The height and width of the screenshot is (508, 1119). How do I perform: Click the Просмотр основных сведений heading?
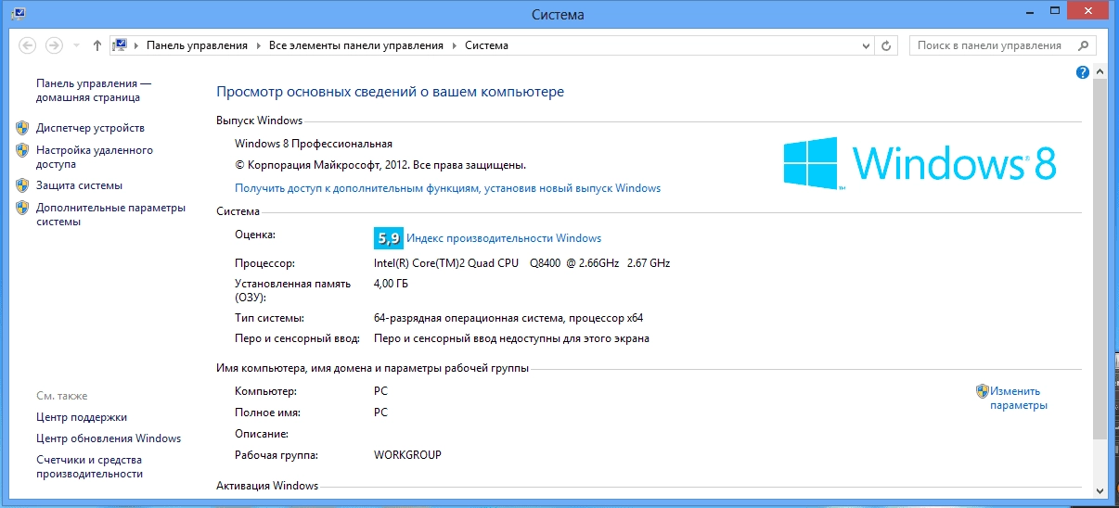point(390,92)
